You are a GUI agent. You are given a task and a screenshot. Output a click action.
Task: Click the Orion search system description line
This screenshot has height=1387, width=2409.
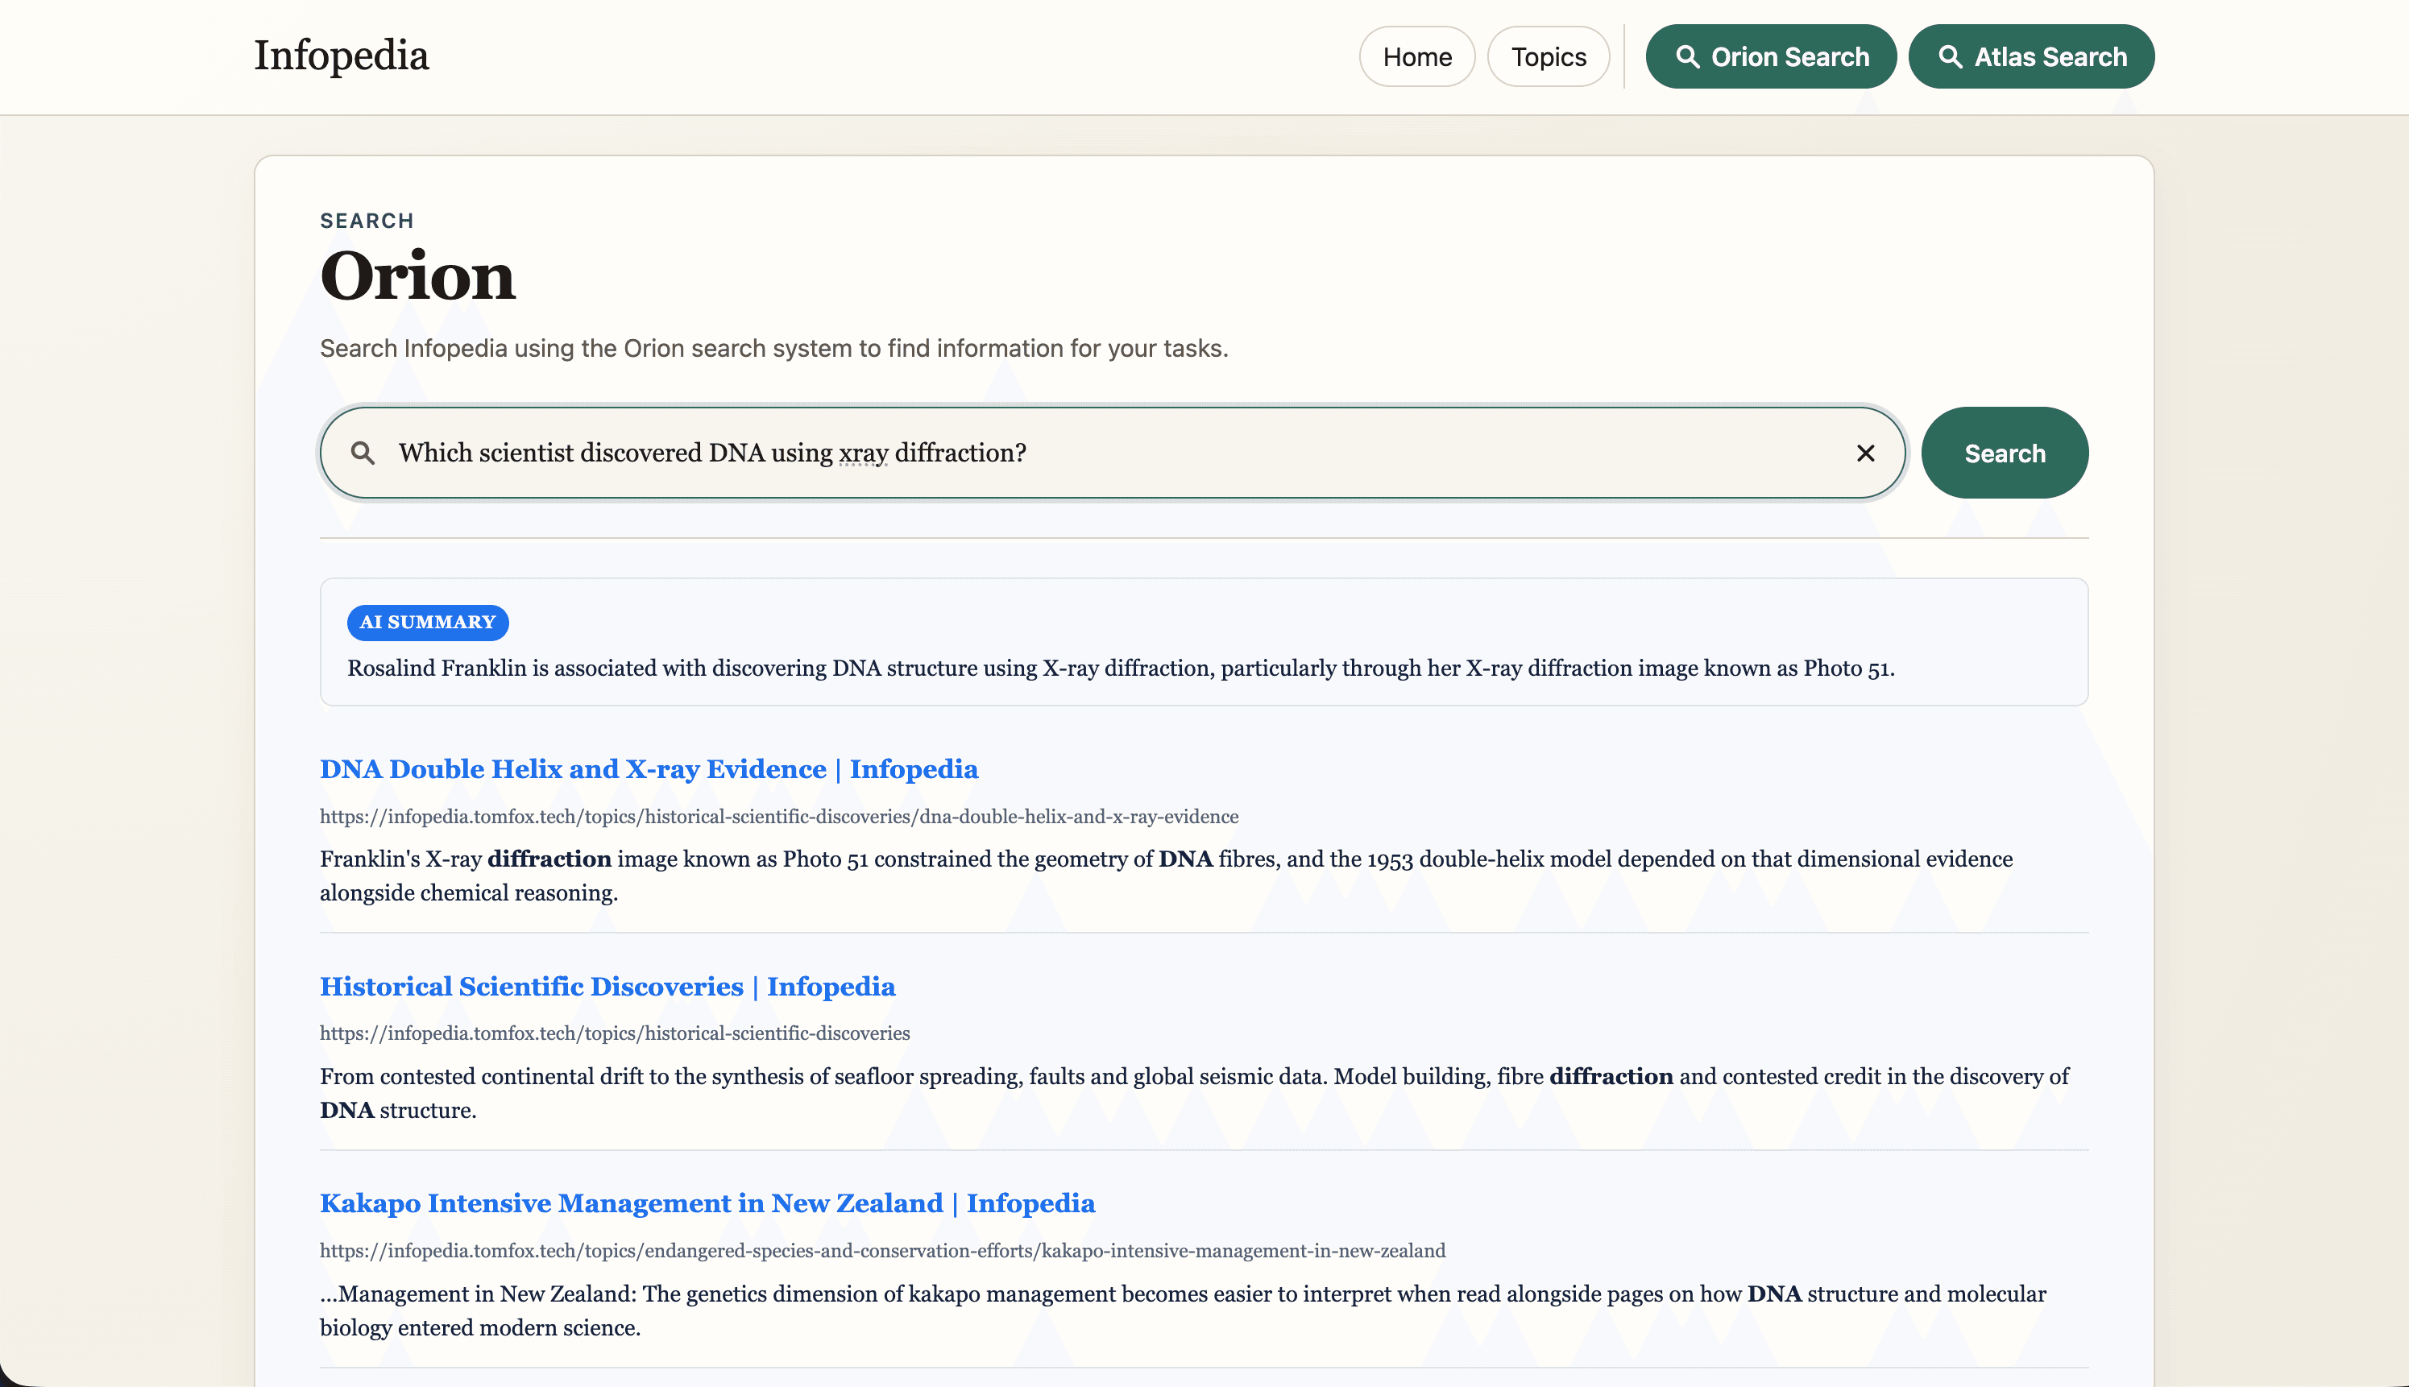click(x=773, y=349)
